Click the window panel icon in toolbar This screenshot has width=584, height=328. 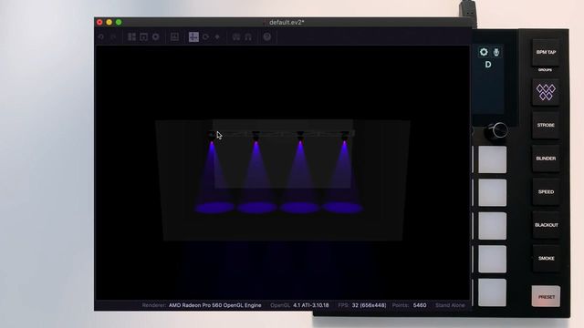point(144,36)
